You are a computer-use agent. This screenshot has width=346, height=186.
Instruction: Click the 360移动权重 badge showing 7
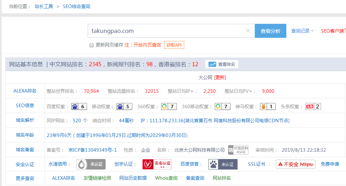[222, 106]
